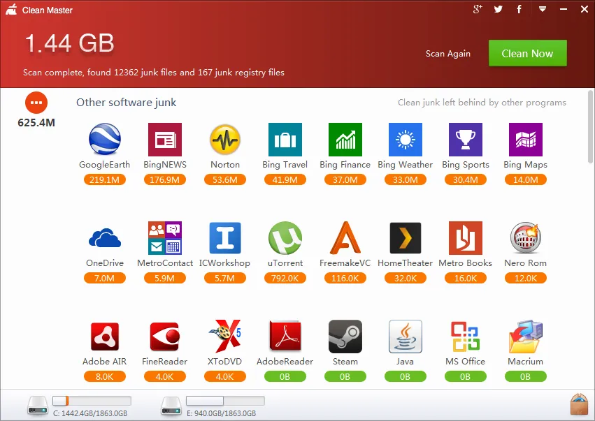Click the Nero Rom 12.0K badge
Image resolution: width=595 pixels, height=421 pixels.
pyautogui.click(x=526, y=278)
